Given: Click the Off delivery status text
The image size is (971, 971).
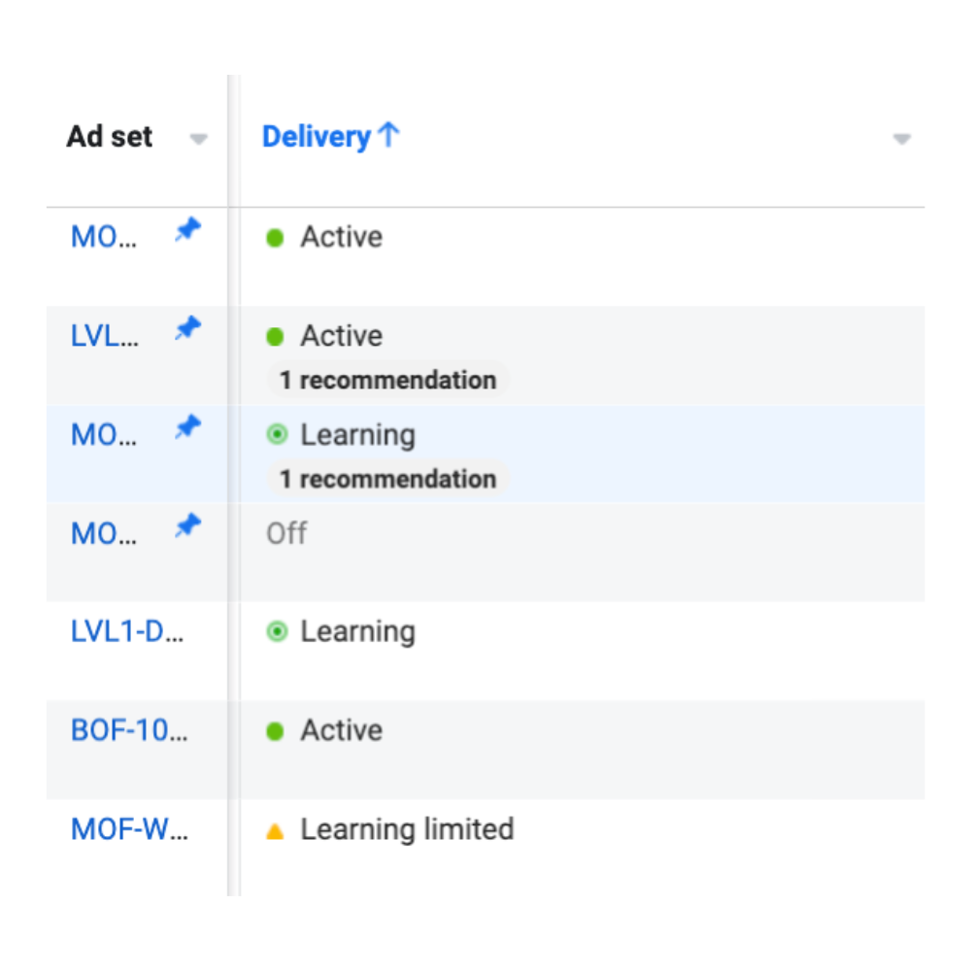Looking at the screenshot, I should point(286,533).
